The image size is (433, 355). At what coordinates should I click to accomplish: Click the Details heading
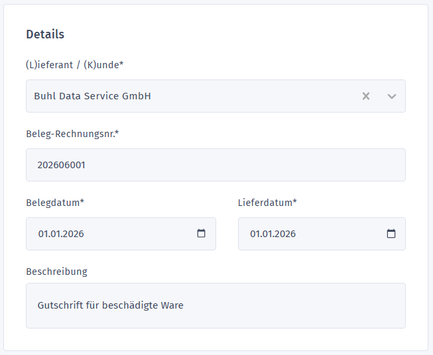pyautogui.click(x=45, y=34)
